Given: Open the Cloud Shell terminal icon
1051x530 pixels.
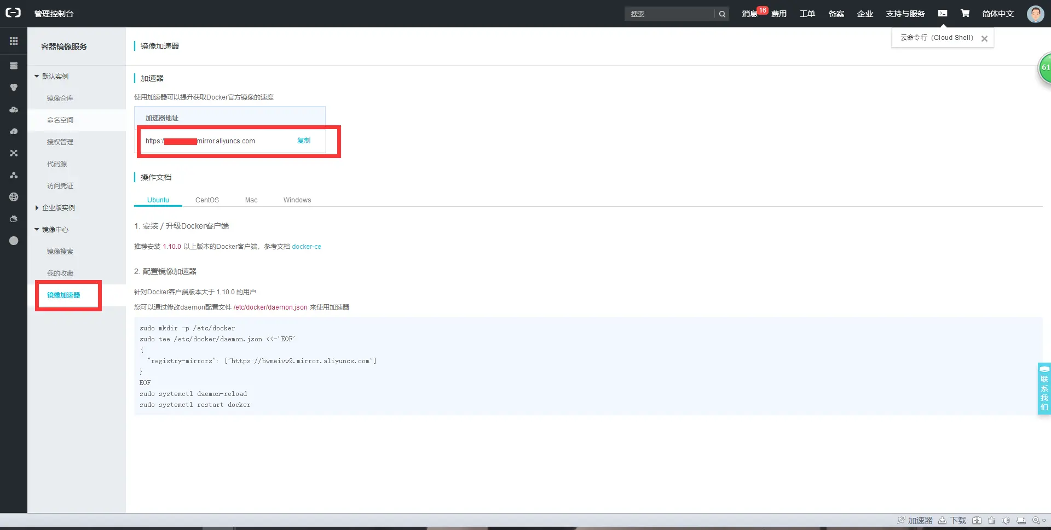Looking at the screenshot, I should point(943,13).
